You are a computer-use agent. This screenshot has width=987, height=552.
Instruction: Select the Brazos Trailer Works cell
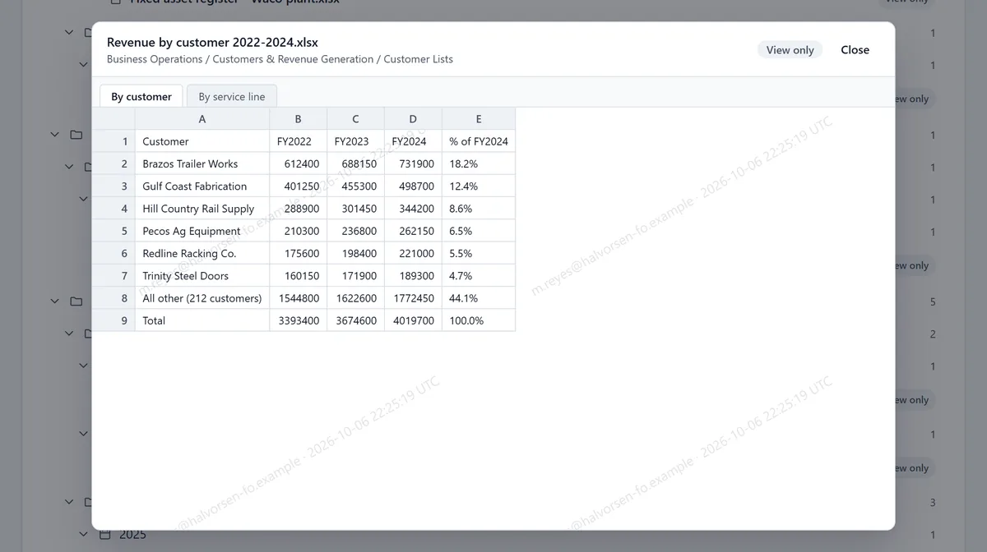(x=202, y=163)
